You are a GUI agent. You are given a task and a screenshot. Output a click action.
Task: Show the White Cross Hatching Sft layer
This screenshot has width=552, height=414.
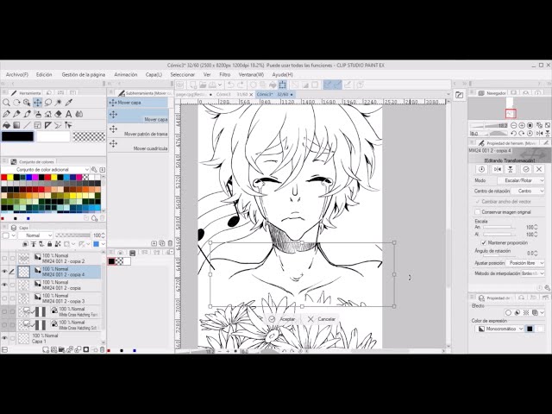tap(4, 324)
